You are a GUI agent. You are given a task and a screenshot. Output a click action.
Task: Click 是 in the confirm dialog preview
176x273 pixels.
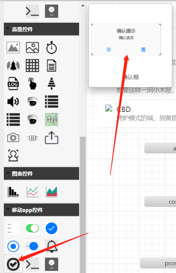pyautogui.click(x=109, y=50)
